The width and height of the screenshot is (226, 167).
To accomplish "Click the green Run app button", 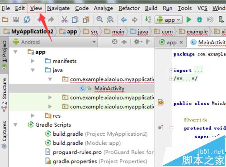I will coord(188,19).
